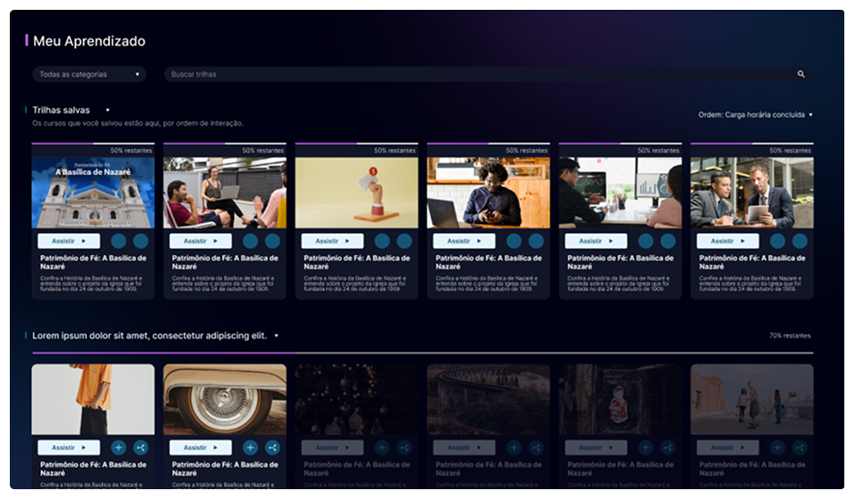
Task: Click the plus icon on the curved bridge card
Action: [514, 448]
